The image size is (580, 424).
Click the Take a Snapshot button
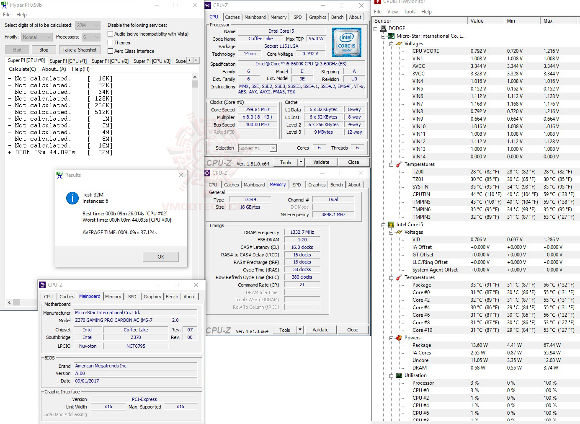(x=79, y=50)
